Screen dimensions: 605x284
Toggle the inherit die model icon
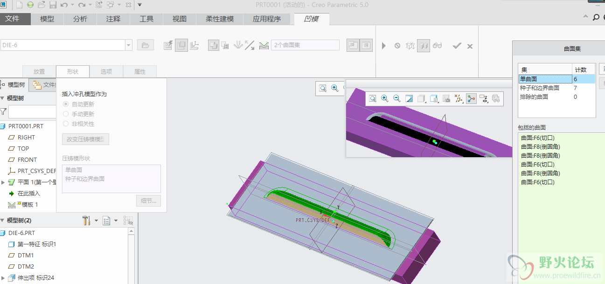[x=214, y=45]
